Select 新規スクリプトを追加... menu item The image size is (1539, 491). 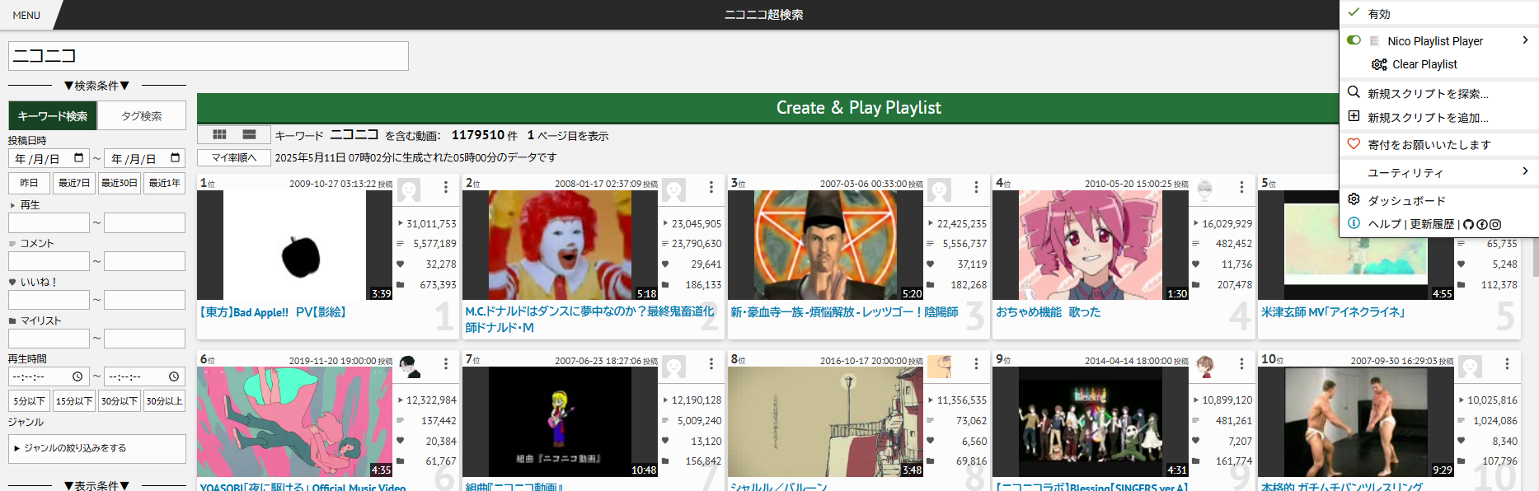click(x=1439, y=117)
